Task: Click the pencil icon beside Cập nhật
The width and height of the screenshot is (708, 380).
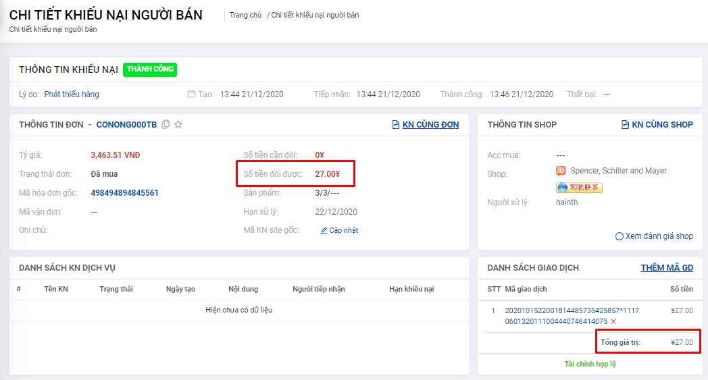Action: 324,231
